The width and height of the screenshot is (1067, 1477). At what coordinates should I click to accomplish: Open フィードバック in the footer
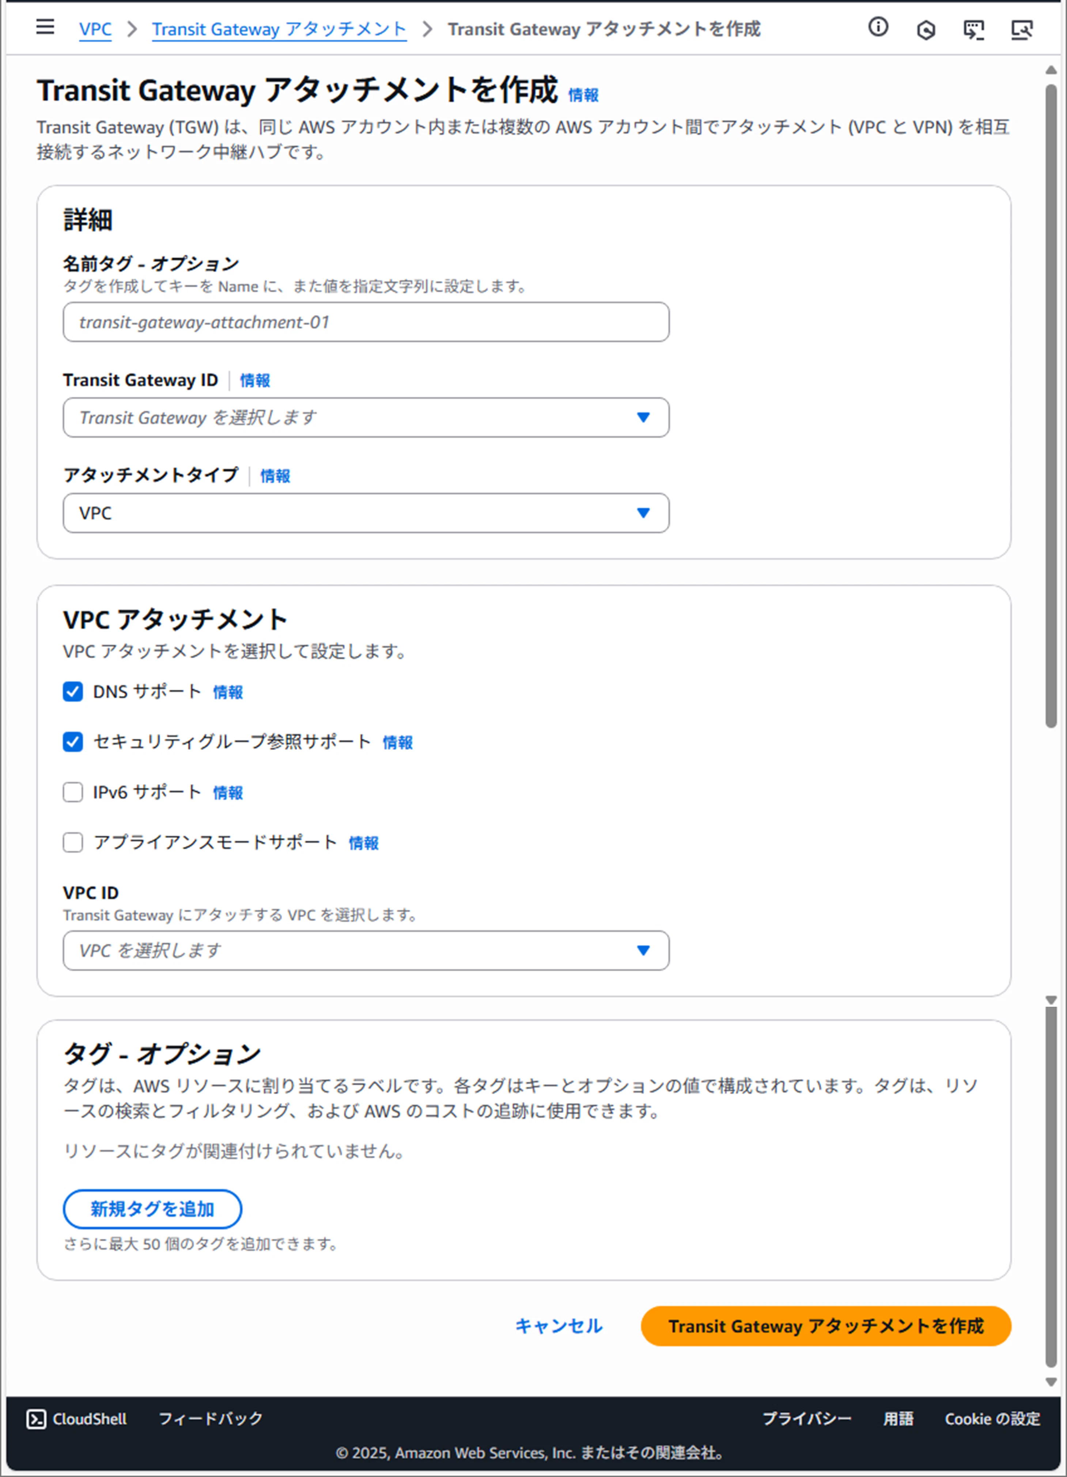pyautogui.click(x=211, y=1418)
